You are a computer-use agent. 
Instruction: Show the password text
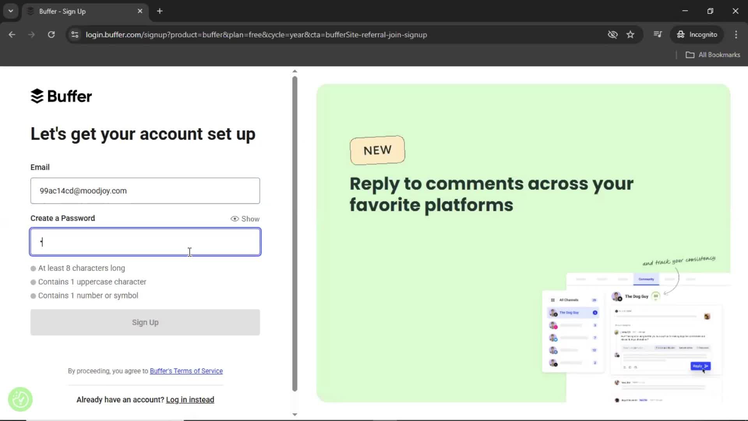[x=245, y=219]
